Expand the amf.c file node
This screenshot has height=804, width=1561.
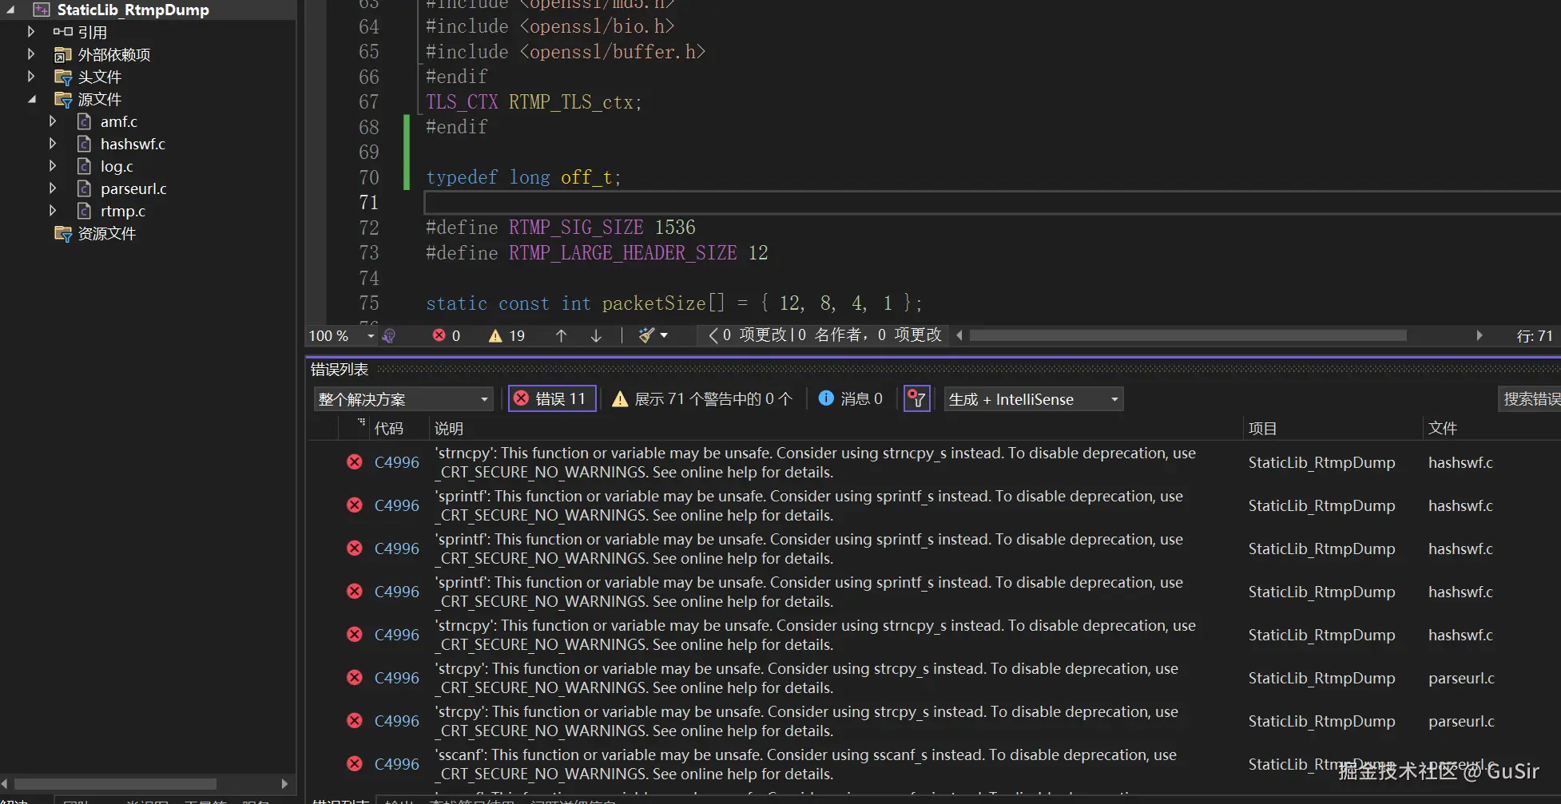[x=53, y=121]
